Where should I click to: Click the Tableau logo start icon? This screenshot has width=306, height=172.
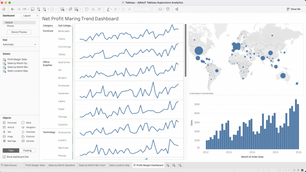coord(4,9)
